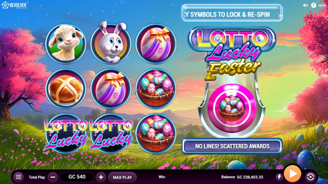
Task: Start a spin with the orange play button
Action: (292, 173)
